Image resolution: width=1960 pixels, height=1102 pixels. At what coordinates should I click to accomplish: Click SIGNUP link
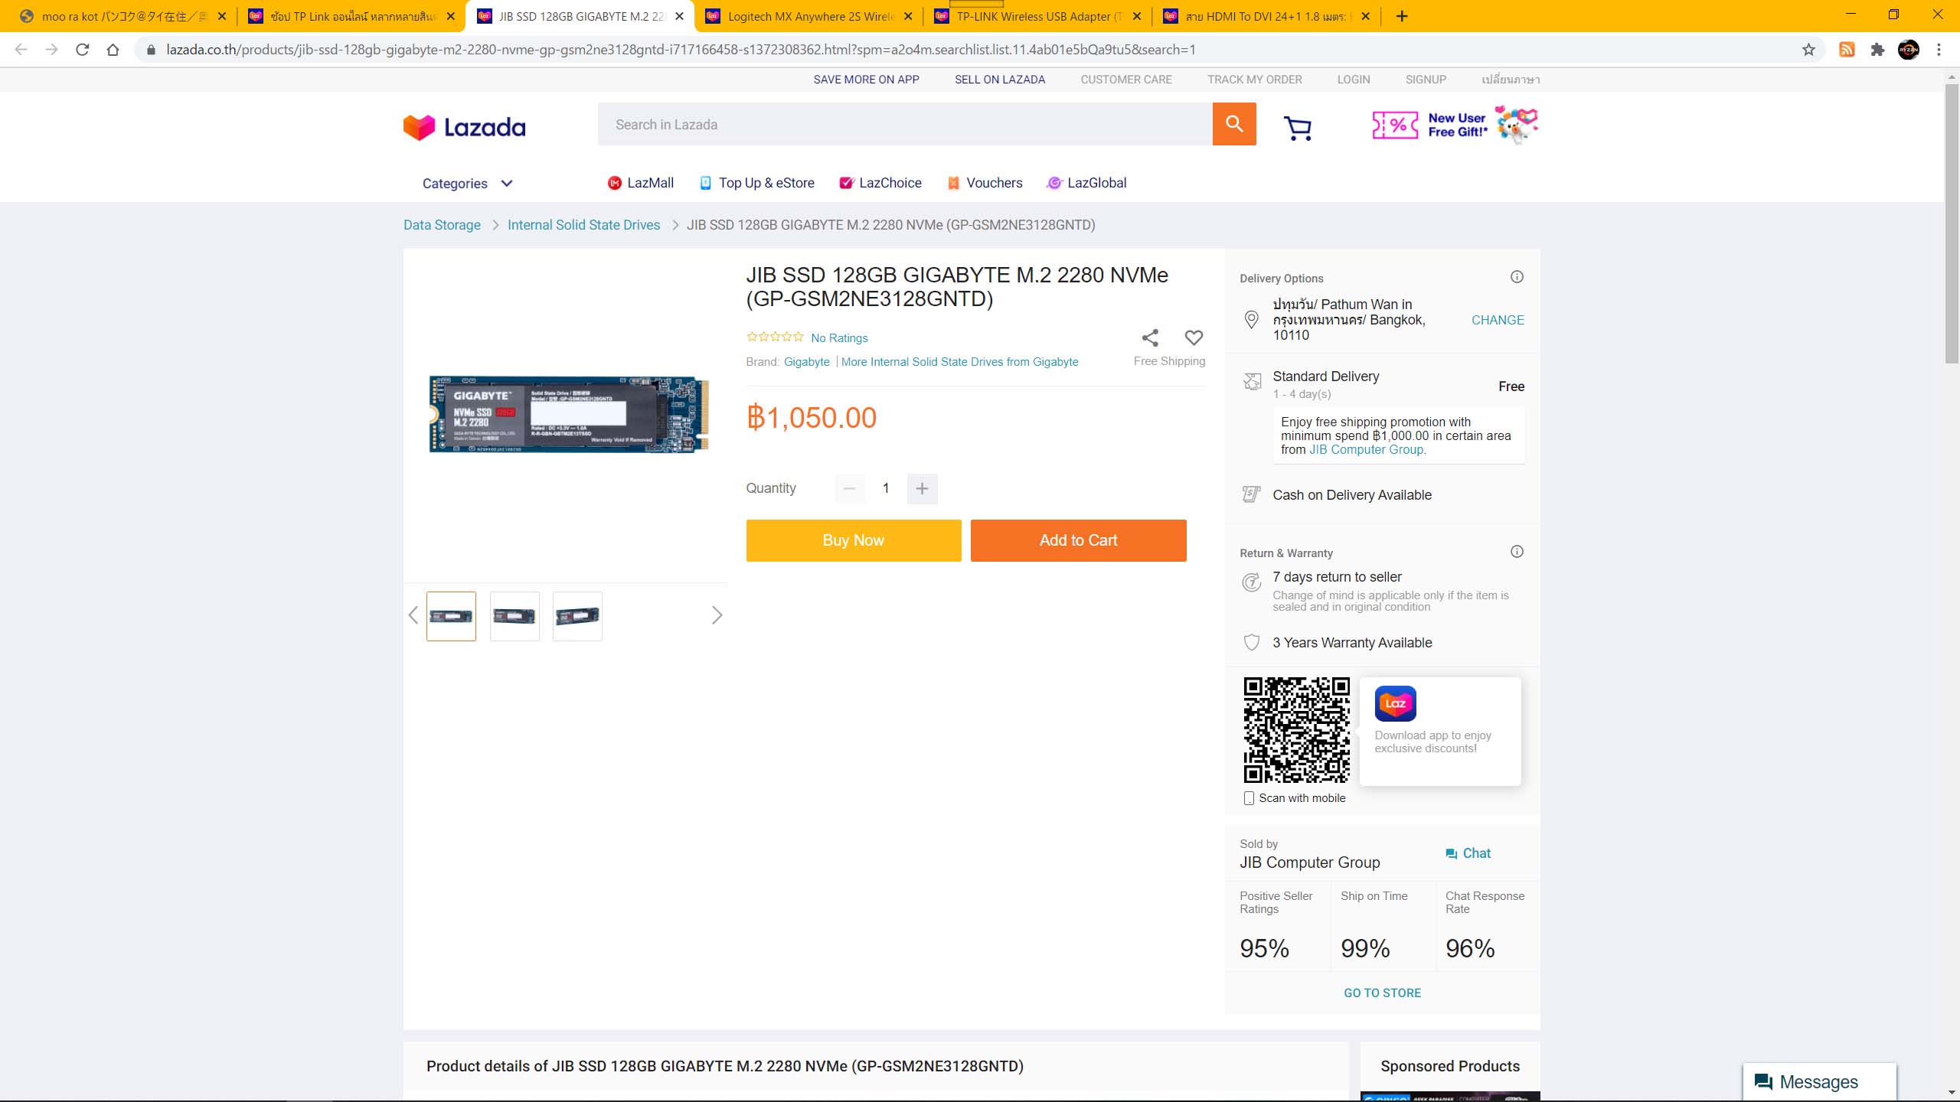[1426, 80]
